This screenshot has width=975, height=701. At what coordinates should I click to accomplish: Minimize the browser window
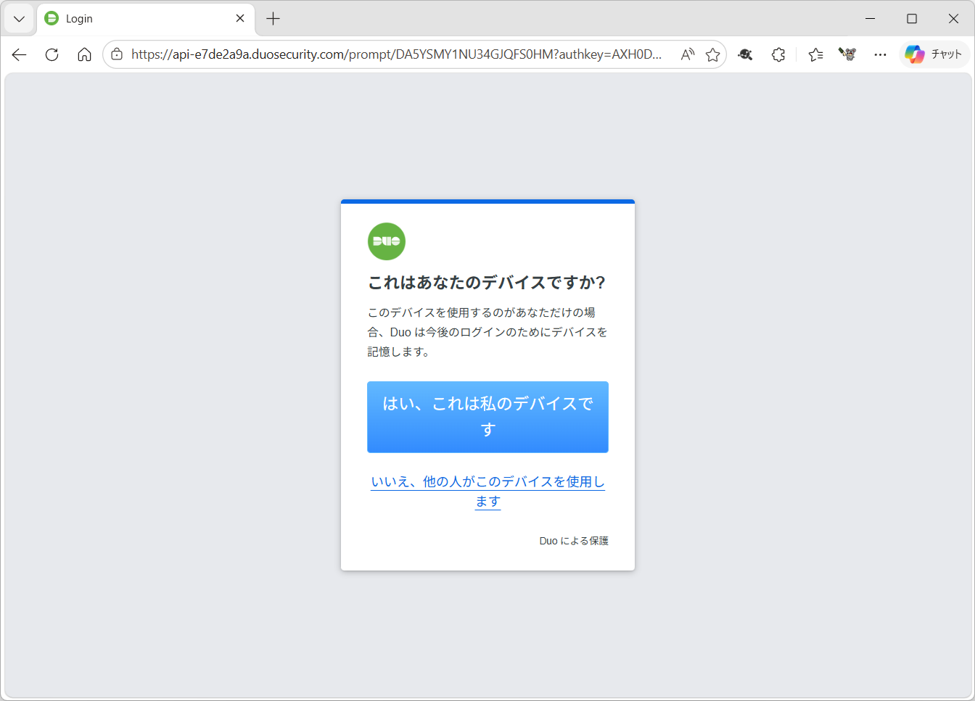click(871, 19)
